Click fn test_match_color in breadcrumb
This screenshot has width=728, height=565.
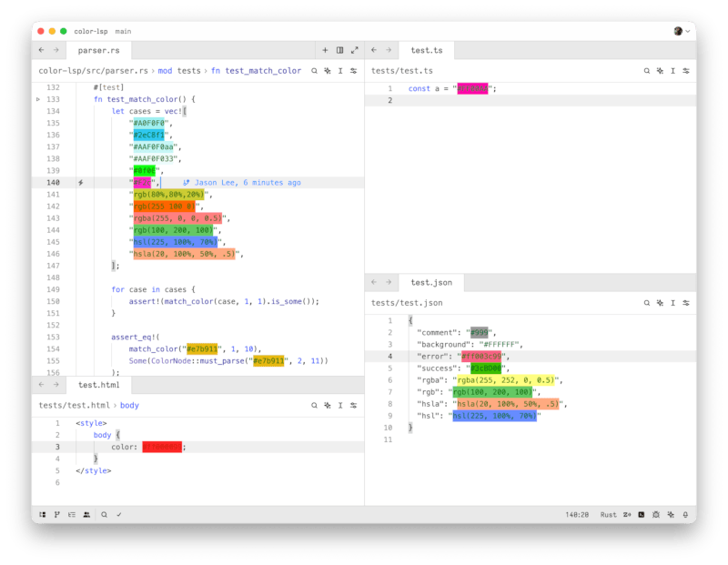point(256,70)
